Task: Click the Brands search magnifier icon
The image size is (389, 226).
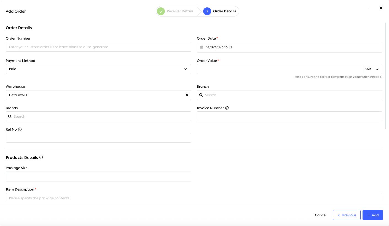Action: pos(10,117)
